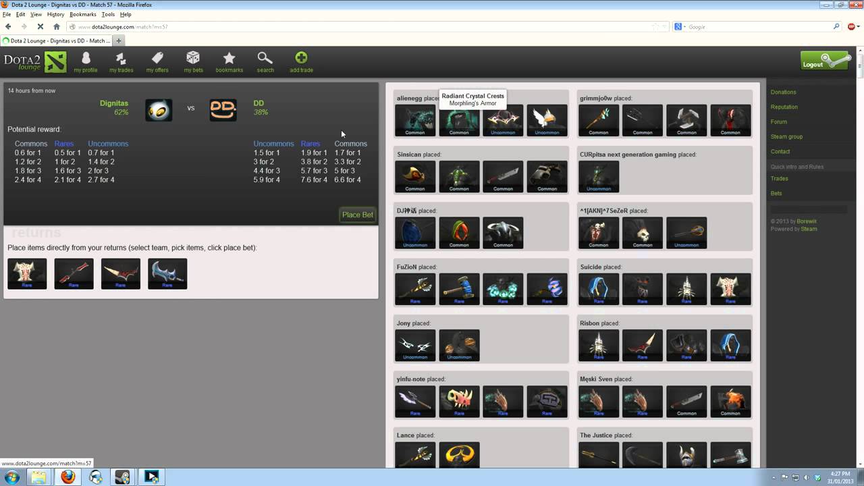The width and height of the screenshot is (864, 486).
Task: Pick the red sword rare from returns
Action: (x=74, y=273)
